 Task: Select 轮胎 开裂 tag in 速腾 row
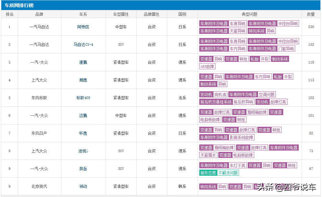tap(260, 59)
